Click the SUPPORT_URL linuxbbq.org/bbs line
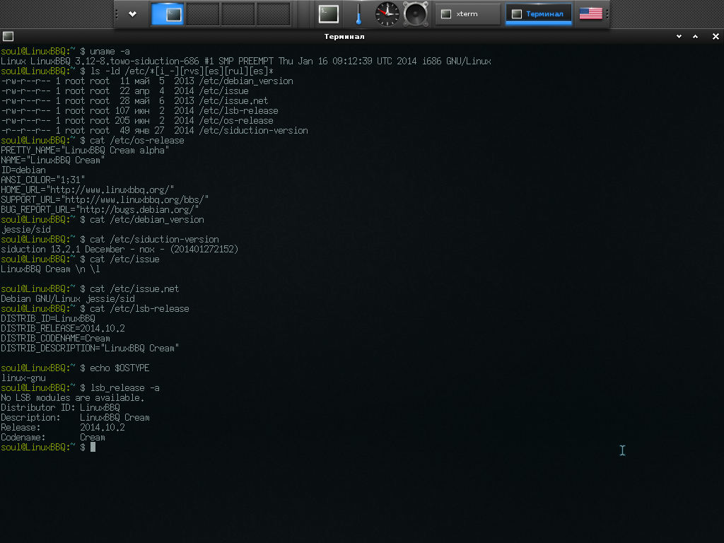 105,200
